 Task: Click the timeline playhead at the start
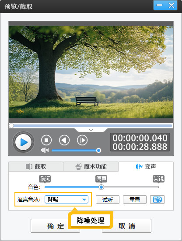pos(11,126)
